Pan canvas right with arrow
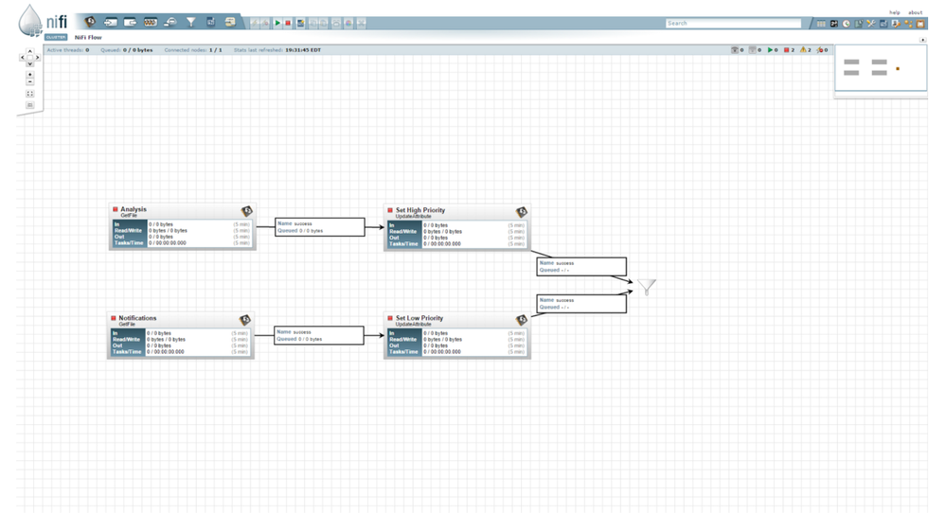Image resolution: width=946 pixels, height=513 pixels. point(37,58)
